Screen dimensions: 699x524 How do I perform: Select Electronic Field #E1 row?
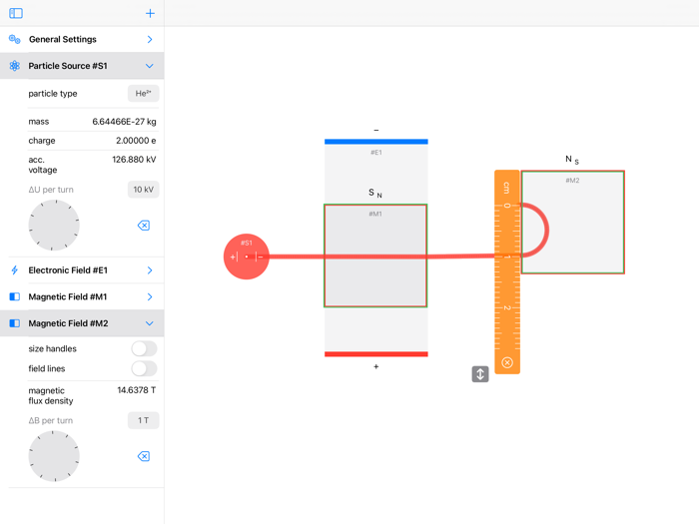[82, 270]
